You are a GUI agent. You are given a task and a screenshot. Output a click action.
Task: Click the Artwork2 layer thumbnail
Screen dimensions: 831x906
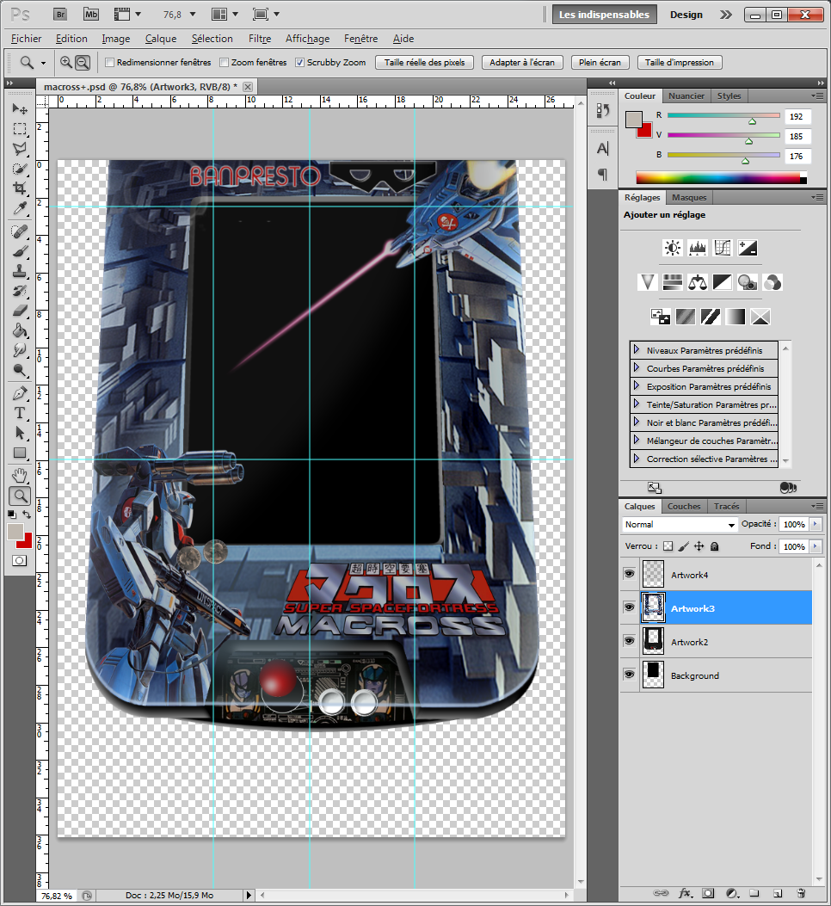click(x=653, y=641)
